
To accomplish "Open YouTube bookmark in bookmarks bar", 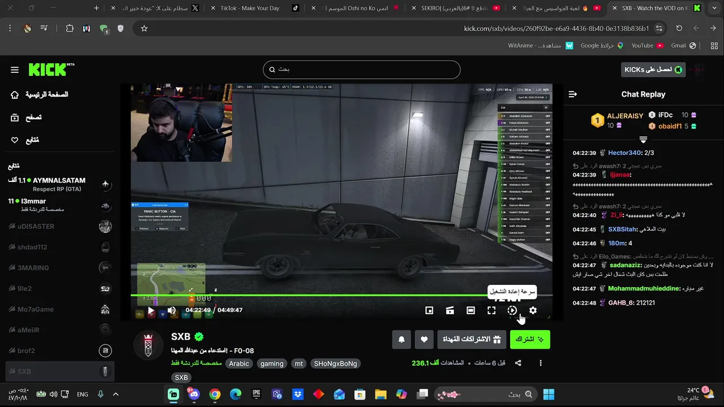I will click(647, 45).
